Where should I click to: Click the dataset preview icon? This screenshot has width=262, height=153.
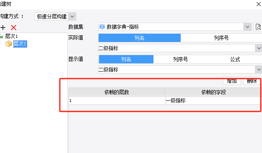(x=258, y=27)
